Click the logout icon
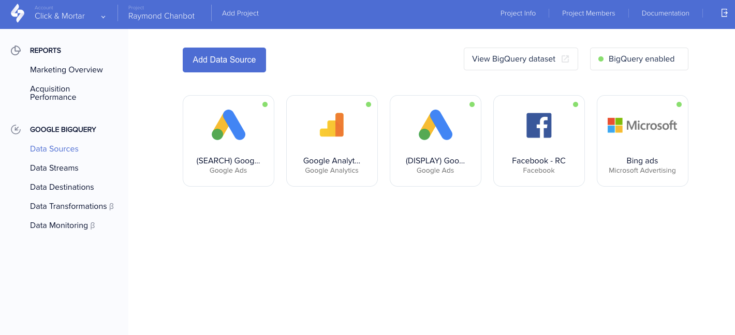This screenshot has height=335, width=735. click(x=725, y=13)
